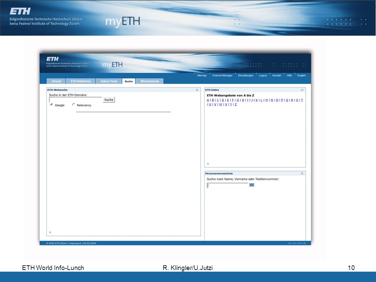Image resolution: width=376 pixels, height=282 pixels.
Task: Open Channel Manager
Action: [x=222, y=76]
